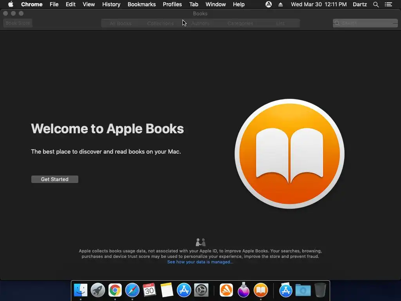Open the Book Store button
The width and height of the screenshot is (401, 301).
pyautogui.click(x=18, y=23)
